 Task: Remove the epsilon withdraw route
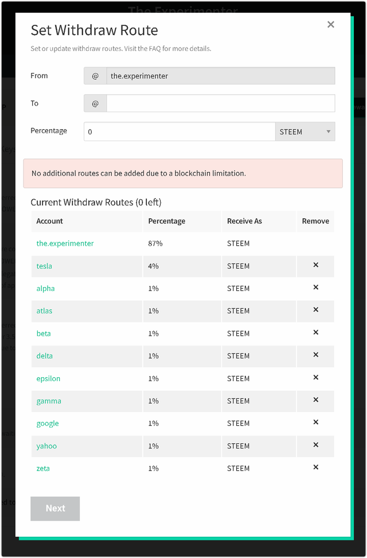315,378
